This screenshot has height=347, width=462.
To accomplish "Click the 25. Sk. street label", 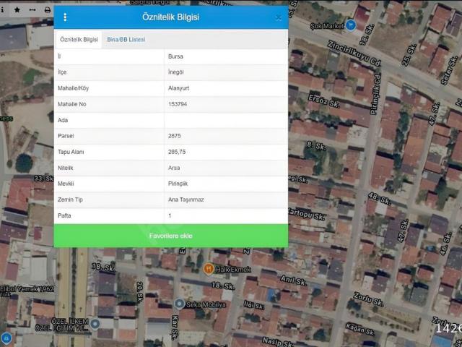I will click(x=409, y=55).
